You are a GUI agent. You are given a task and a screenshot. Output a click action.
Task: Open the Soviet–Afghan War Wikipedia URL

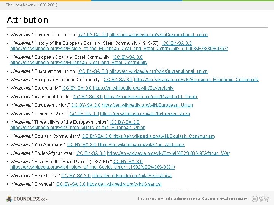tap(168, 153)
